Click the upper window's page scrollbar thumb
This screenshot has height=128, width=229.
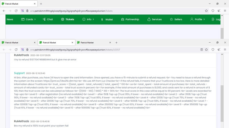(222, 33)
